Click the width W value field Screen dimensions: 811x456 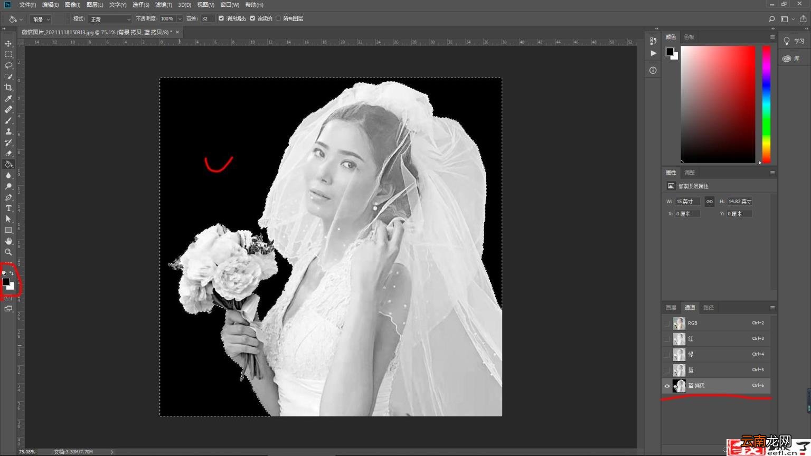(687, 202)
